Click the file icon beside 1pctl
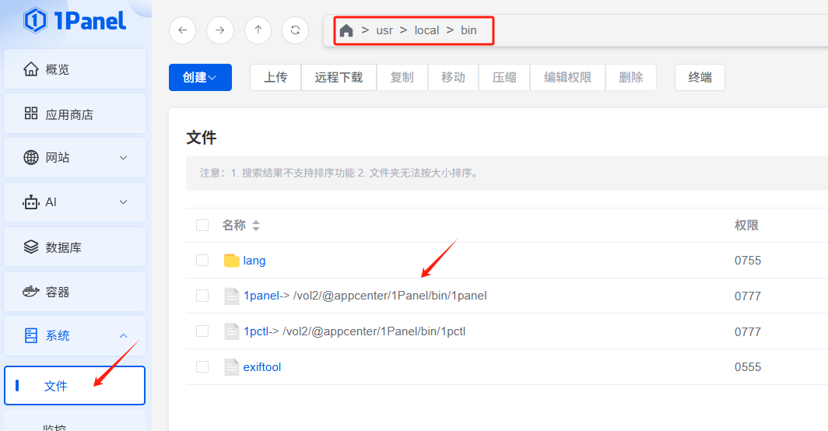828x431 pixels. [231, 331]
